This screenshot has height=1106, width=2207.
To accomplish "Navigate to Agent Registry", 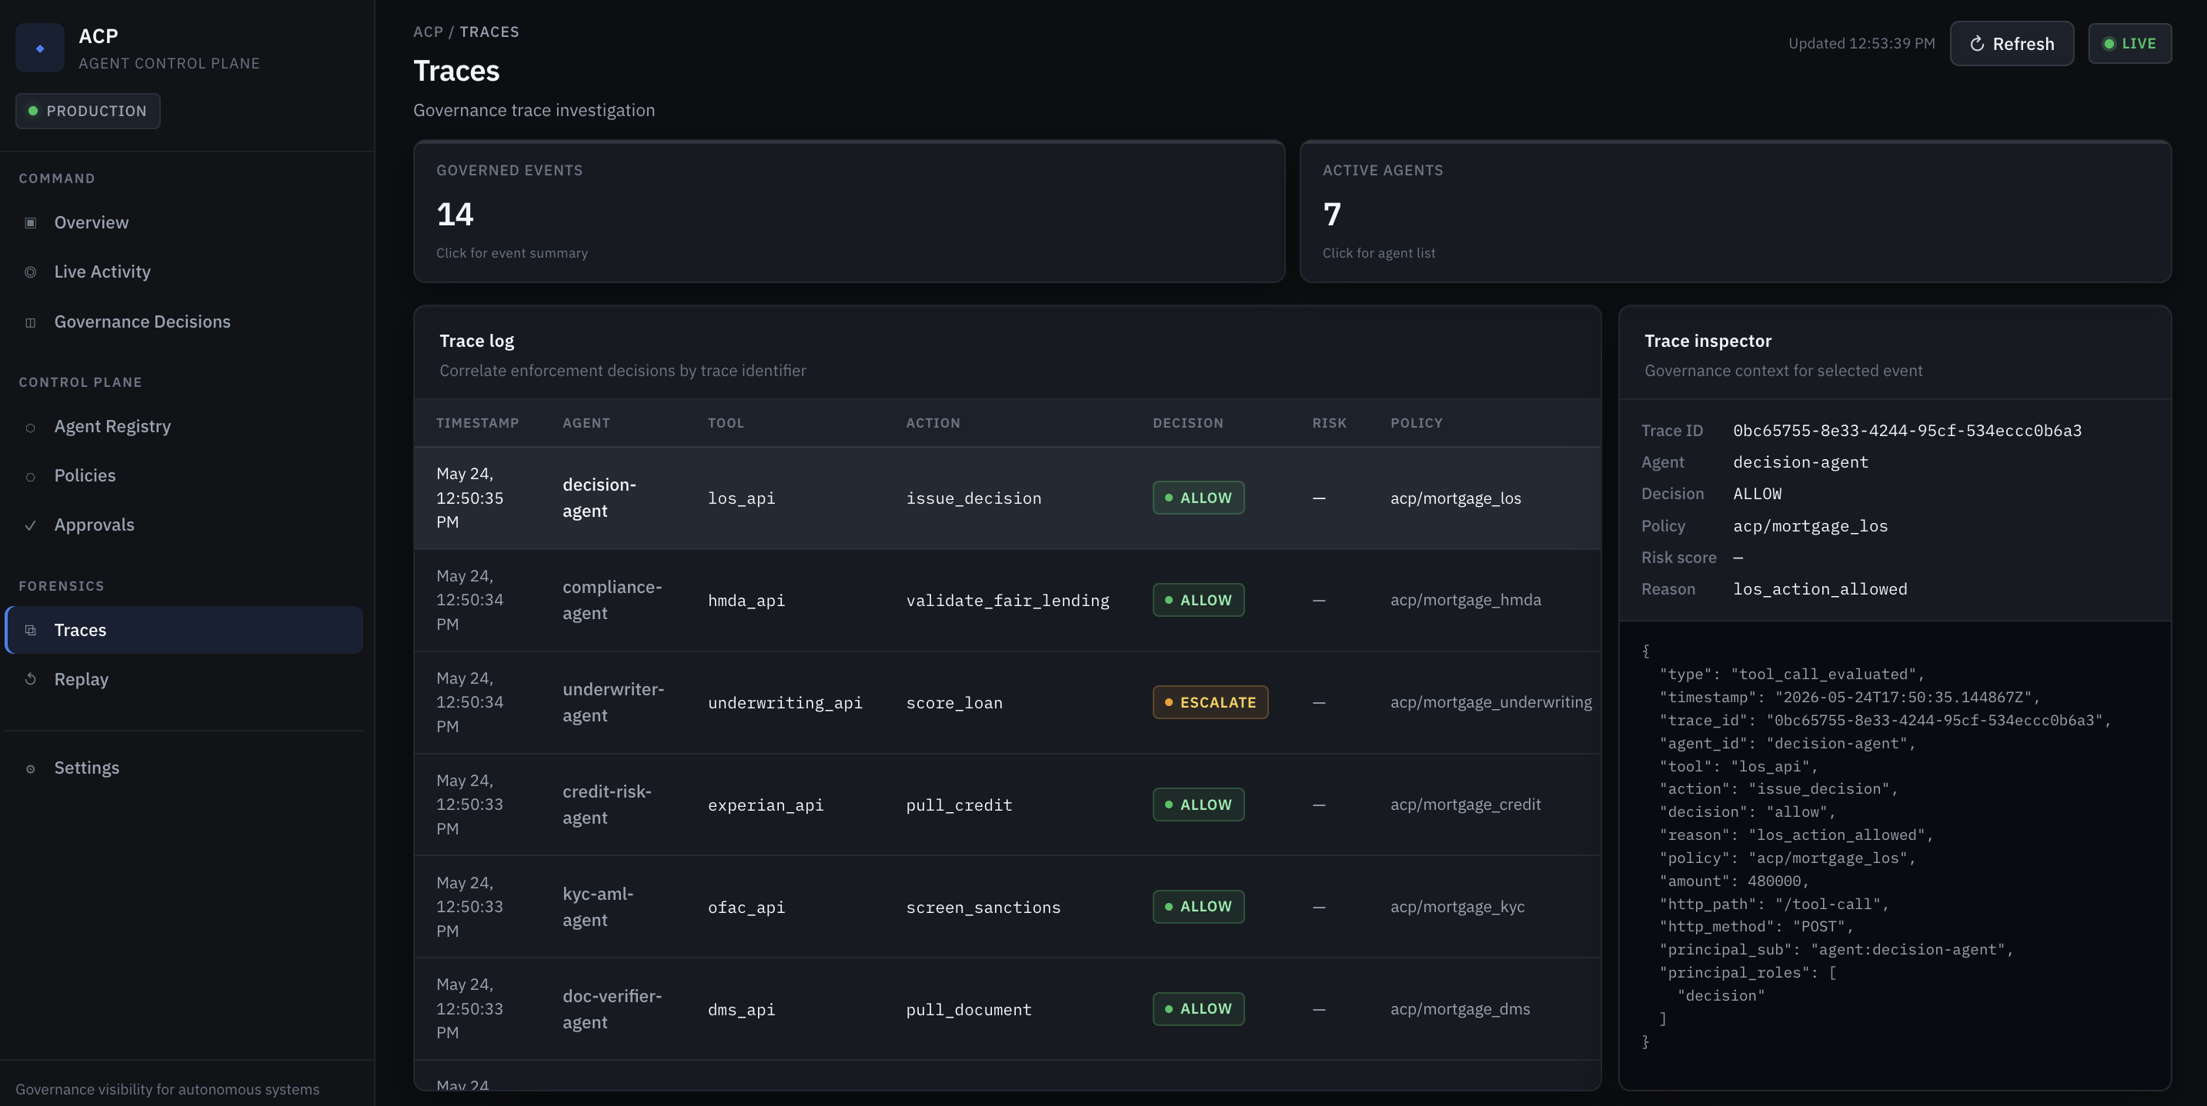I will coord(184,426).
